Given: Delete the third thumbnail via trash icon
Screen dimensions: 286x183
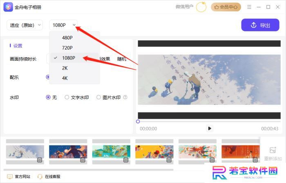Looking at the screenshot, I should coord(126,160).
